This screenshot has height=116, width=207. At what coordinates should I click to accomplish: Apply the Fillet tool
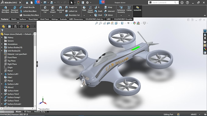tap(84, 9)
